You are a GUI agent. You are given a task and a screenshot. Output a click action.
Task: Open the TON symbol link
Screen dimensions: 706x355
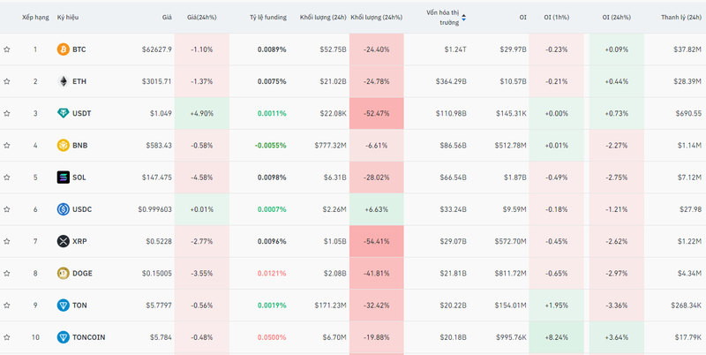pyautogui.click(x=79, y=305)
